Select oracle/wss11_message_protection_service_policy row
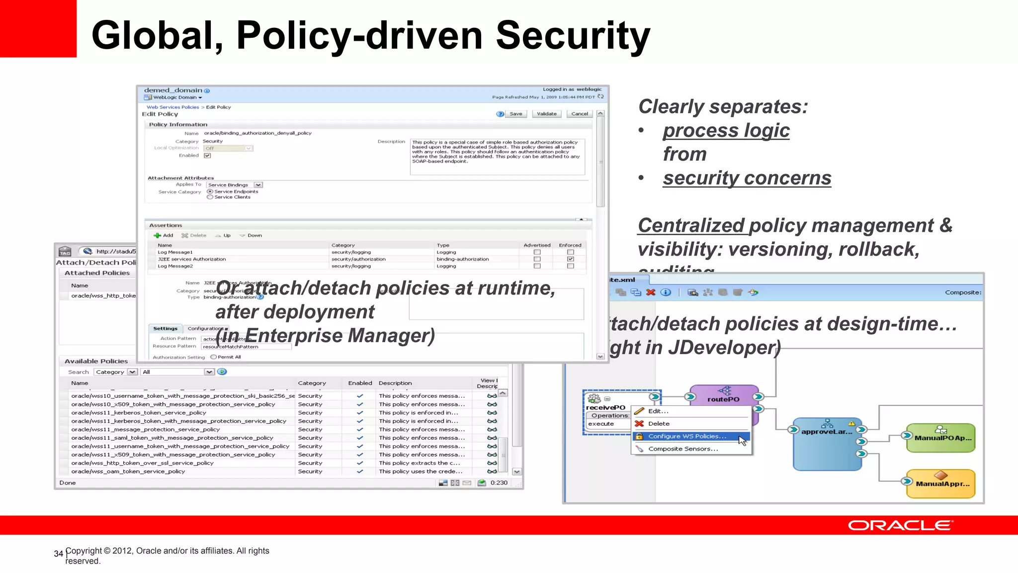Screen dimensions: 1018x573 (278, 430)
